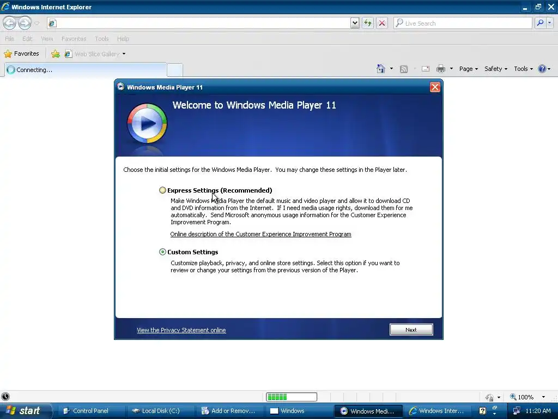Expand the Print options dropdown arrow

click(x=451, y=69)
